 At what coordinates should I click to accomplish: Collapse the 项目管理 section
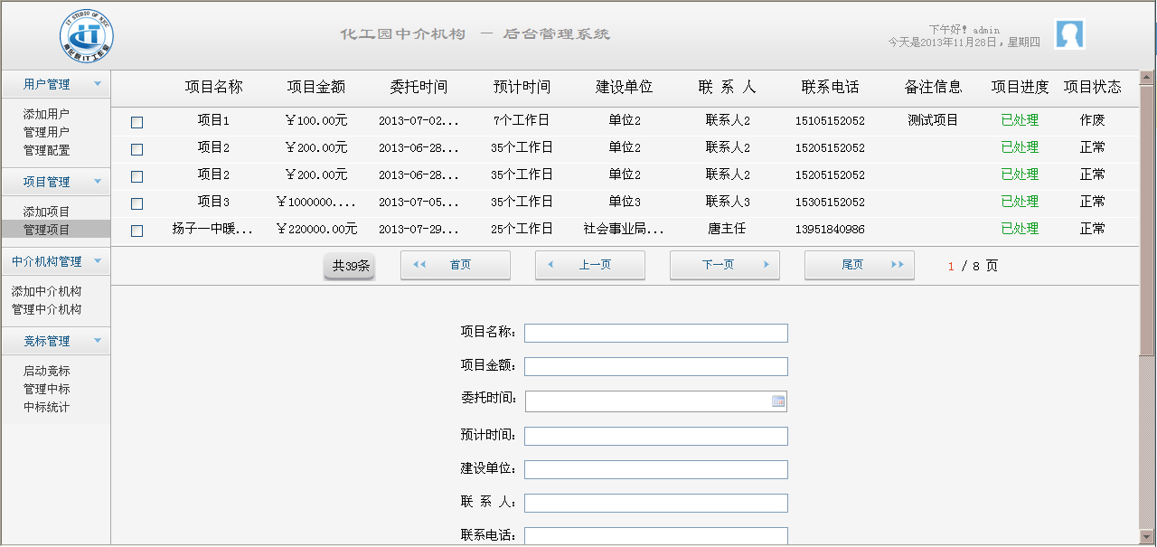(x=98, y=182)
